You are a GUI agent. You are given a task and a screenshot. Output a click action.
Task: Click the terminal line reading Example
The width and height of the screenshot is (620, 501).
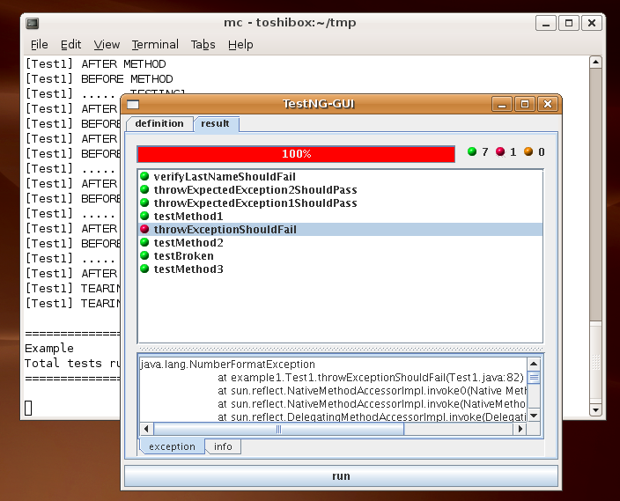pyautogui.click(x=49, y=349)
